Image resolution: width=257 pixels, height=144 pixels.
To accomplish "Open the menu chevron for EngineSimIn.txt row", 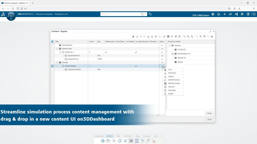I will (162, 56).
